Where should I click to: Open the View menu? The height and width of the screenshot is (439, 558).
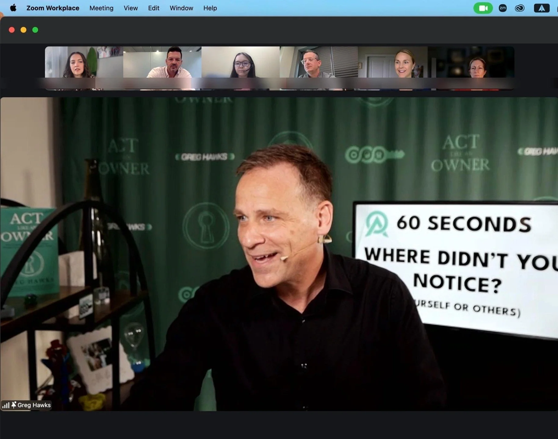131,8
